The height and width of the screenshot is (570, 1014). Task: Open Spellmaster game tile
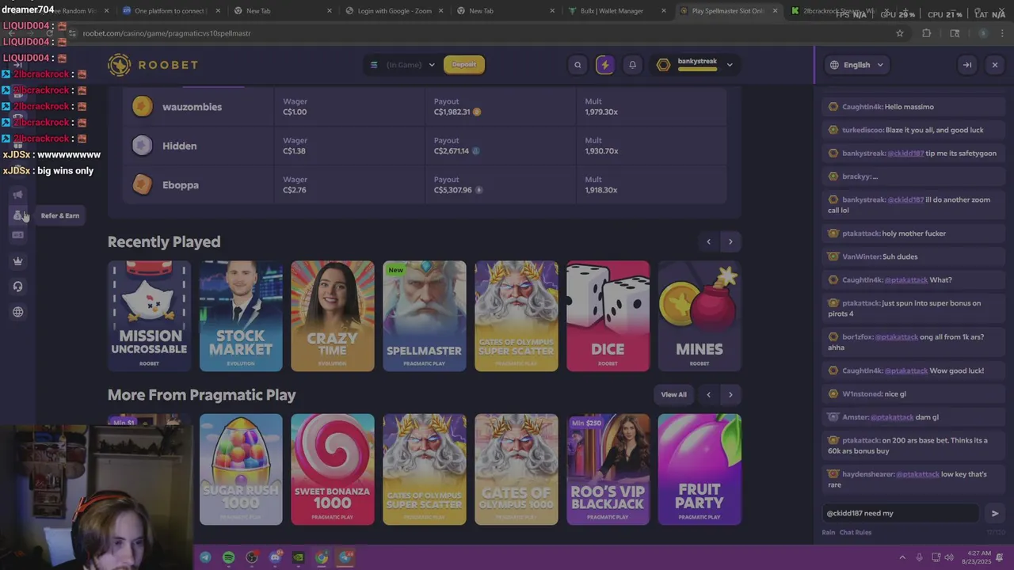point(424,316)
